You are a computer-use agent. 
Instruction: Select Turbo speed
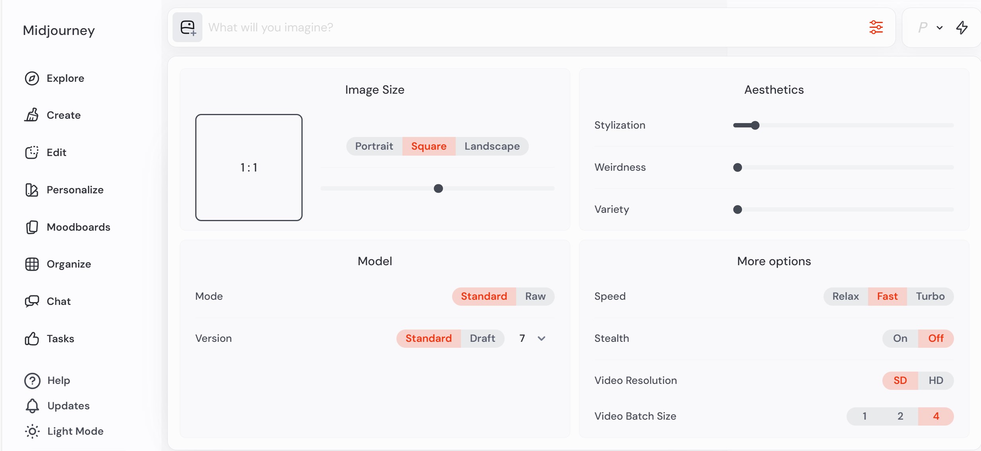point(930,296)
